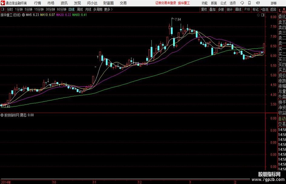Viewport: 286px width, 184px height.
Task: Open the 资讯 menu
Action: (x=64, y=3)
